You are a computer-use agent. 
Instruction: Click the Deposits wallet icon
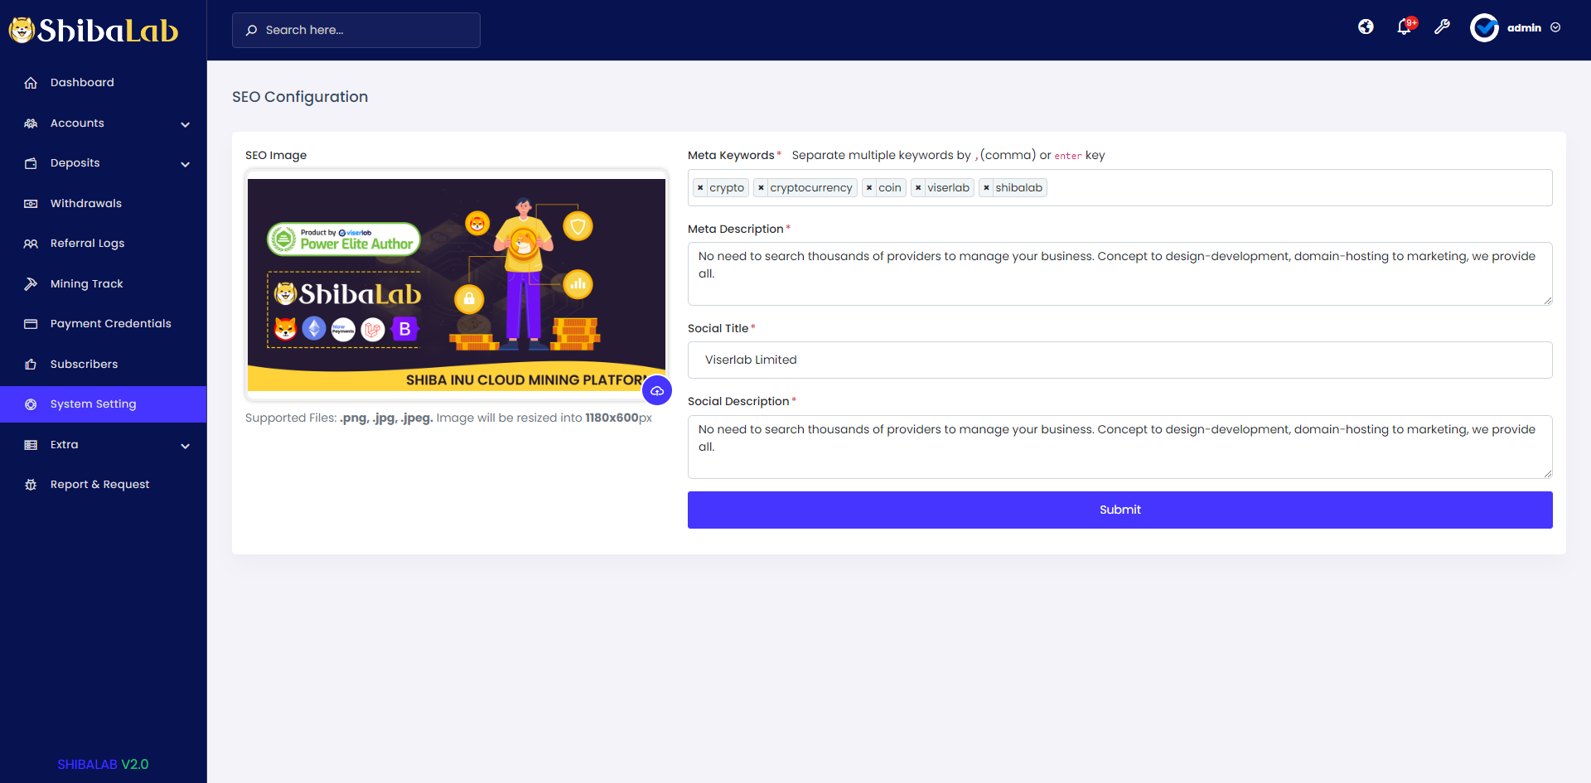click(31, 163)
